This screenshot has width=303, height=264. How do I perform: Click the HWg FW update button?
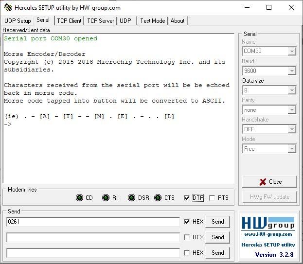tap(269, 197)
